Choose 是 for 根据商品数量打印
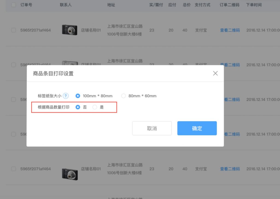The image size is (280, 199). pyautogui.click(x=95, y=107)
